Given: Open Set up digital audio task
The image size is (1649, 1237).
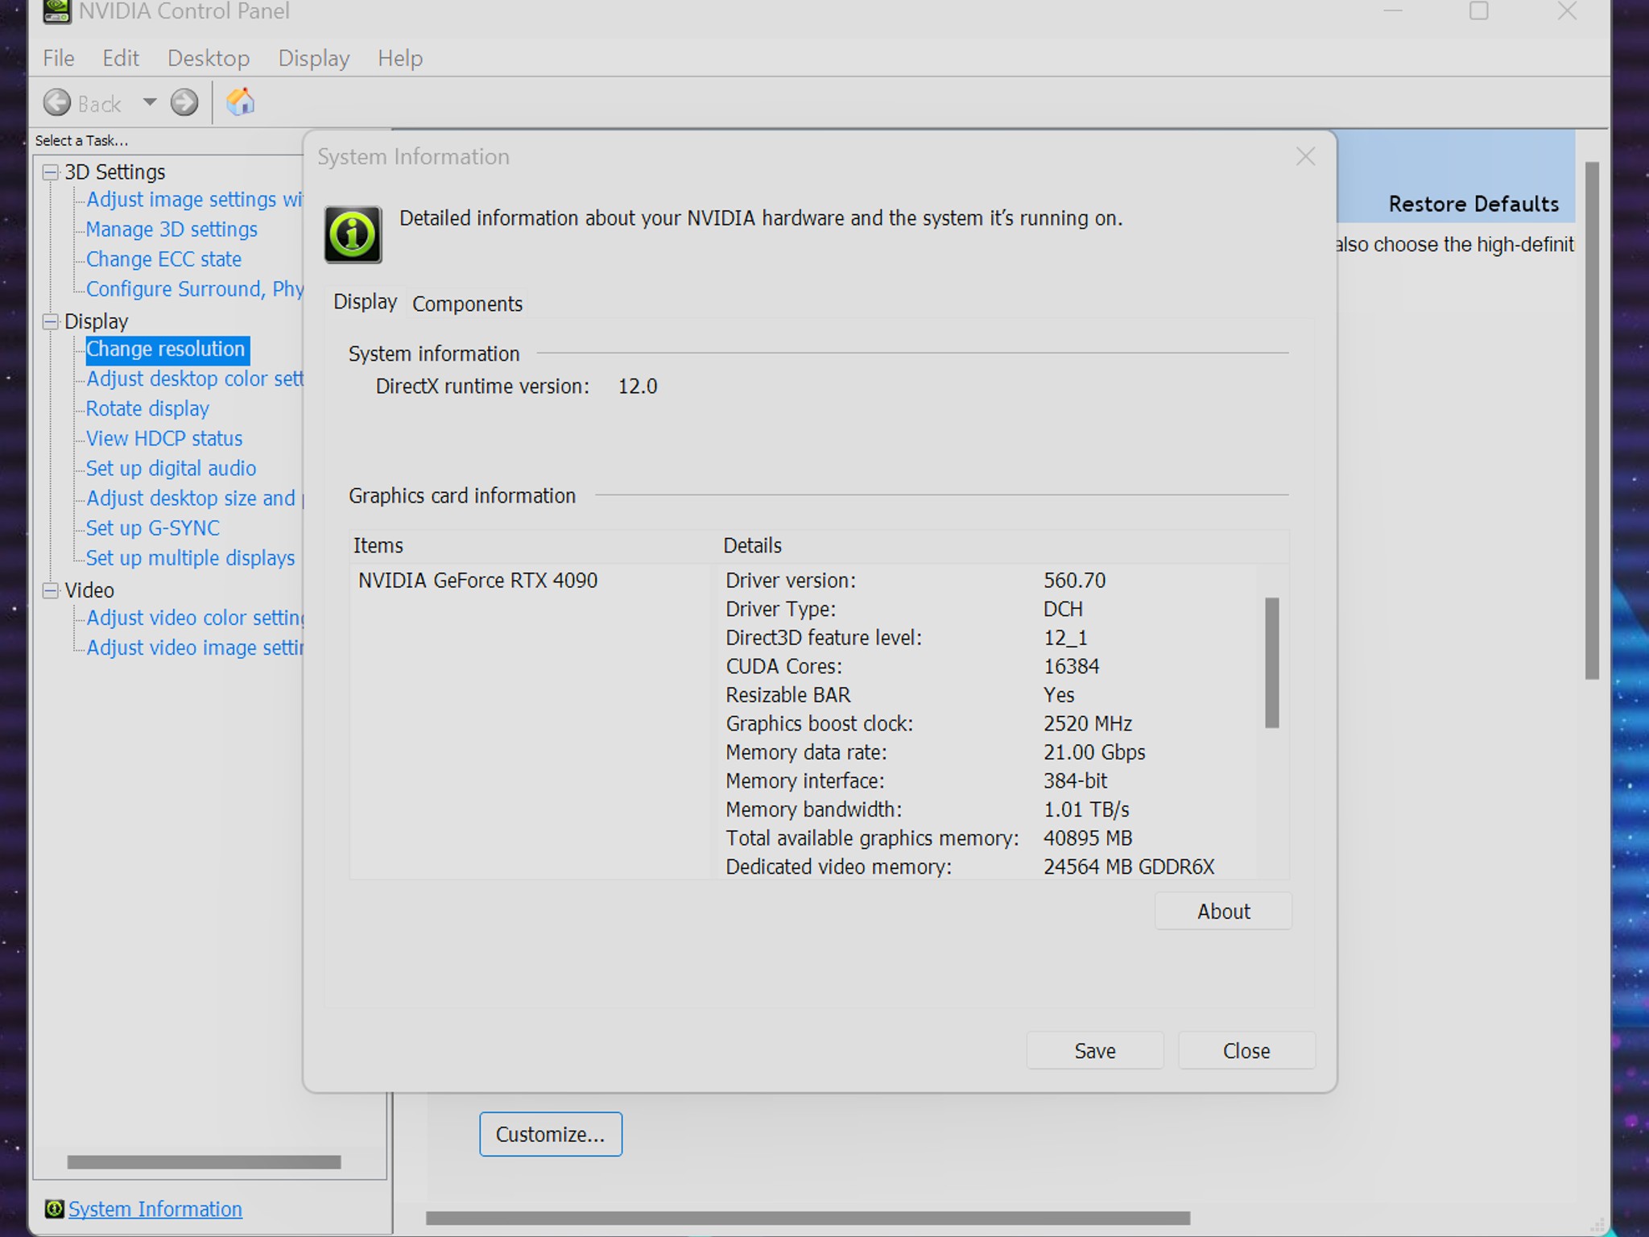Looking at the screenshot, I should pos(171,468).
